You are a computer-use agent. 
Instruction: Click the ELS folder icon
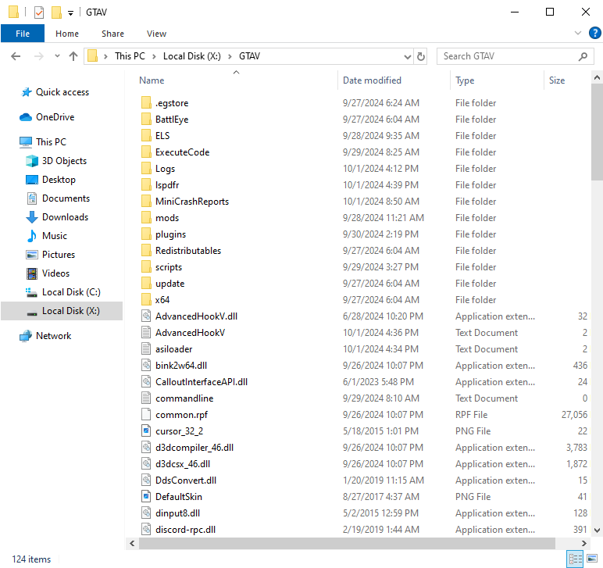(146, 136)
